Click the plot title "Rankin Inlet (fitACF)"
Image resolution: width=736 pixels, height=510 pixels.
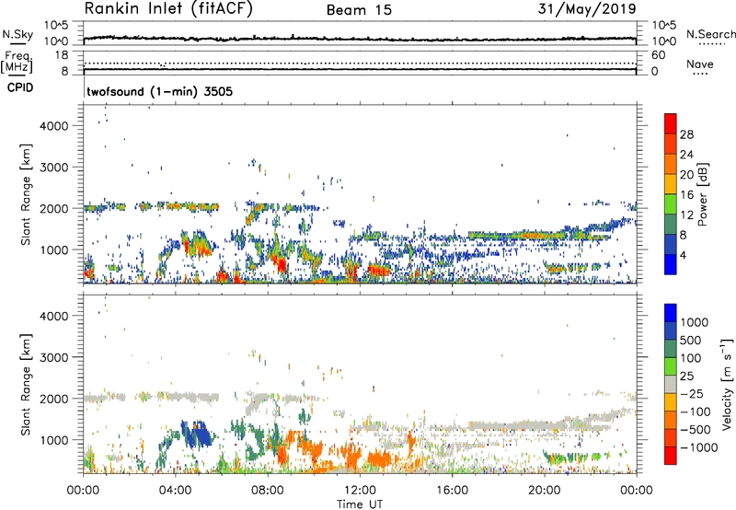coord(168,8)
